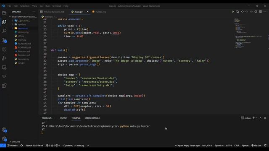
Task: Switch to the Preview Renders.md tab
Action: [52, 12]
